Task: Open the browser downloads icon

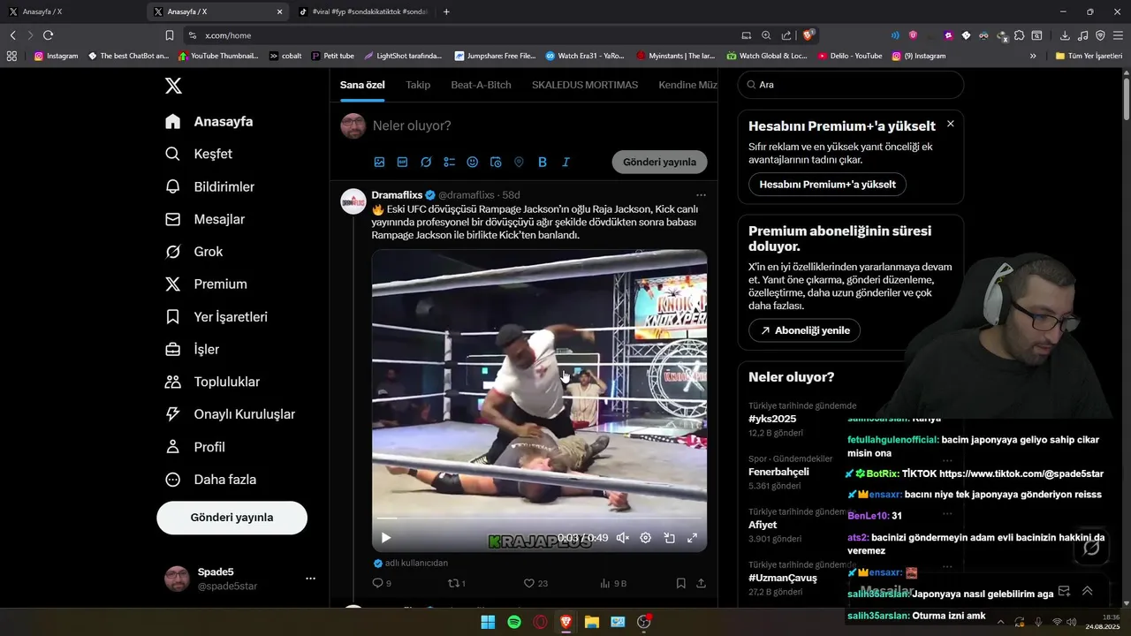Action: coord(1065,35)
